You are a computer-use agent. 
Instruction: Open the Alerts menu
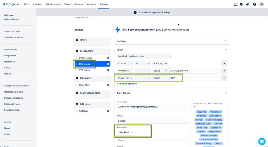click(x=27, y=4)
